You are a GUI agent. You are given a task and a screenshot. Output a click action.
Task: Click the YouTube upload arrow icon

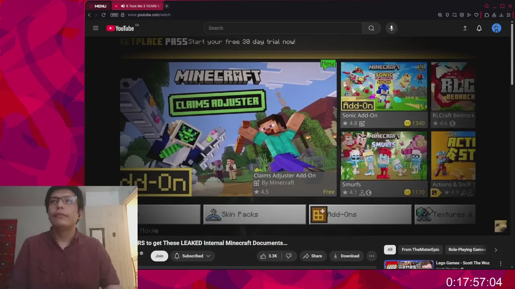[x=465, y=28]
